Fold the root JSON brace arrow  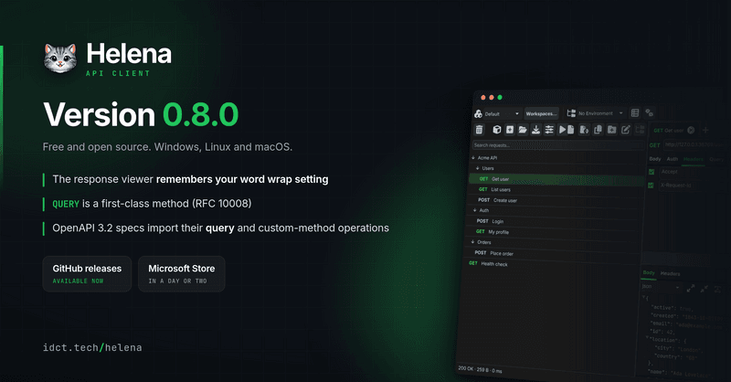(x=644, y=297)
